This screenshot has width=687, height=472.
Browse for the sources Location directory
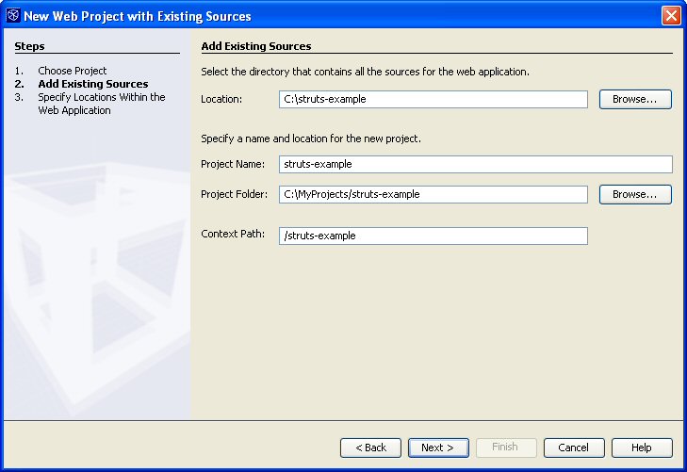(635, 99)
